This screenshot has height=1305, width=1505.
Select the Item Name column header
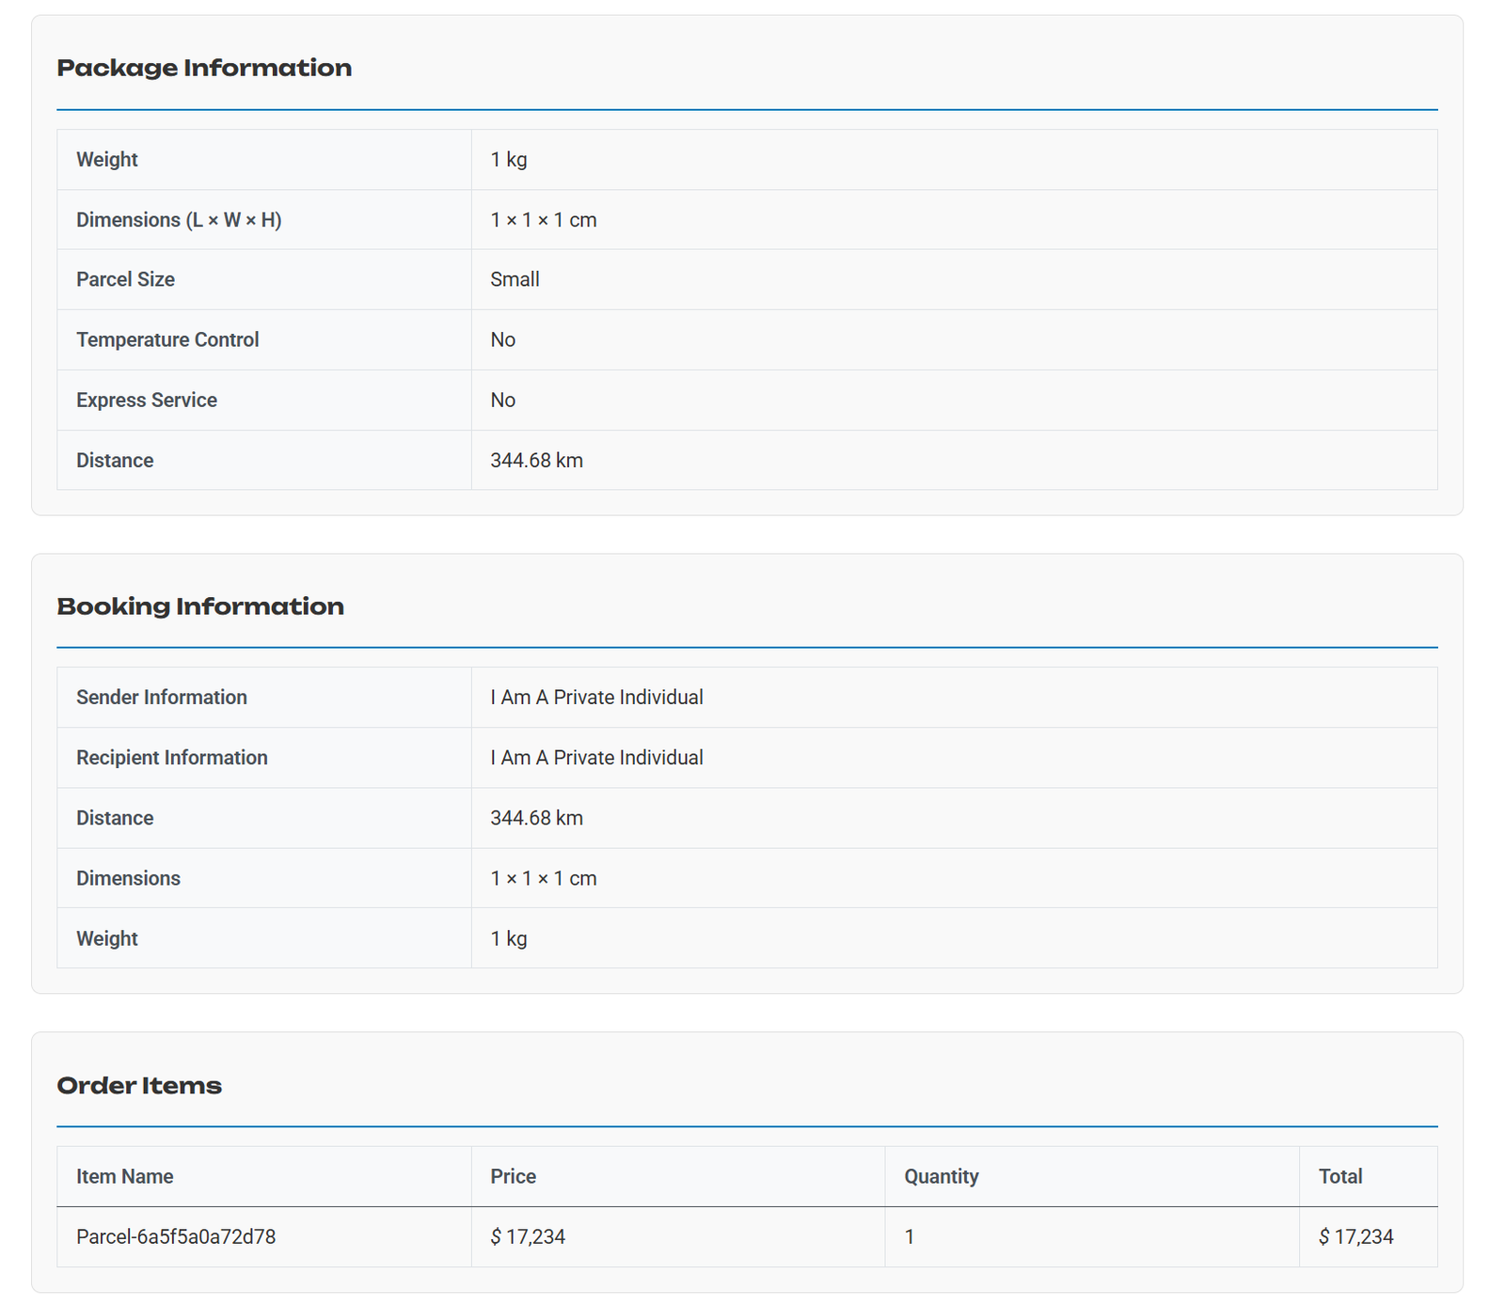coord(125,1176)
